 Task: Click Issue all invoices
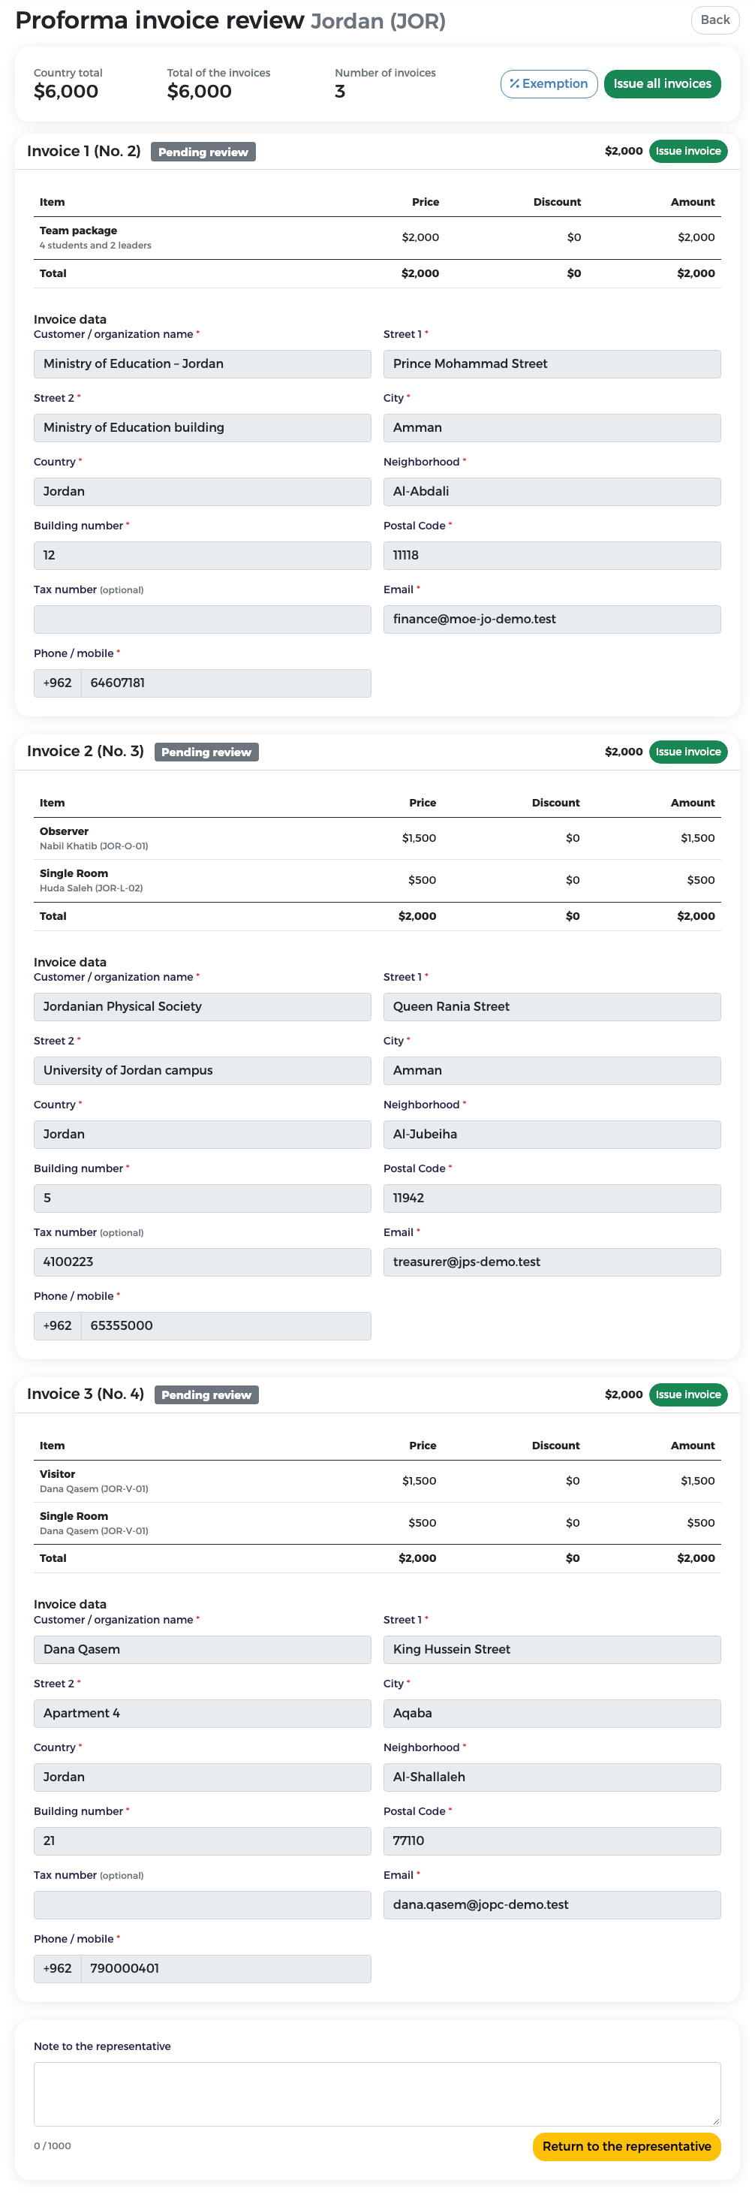click(662, 84)
